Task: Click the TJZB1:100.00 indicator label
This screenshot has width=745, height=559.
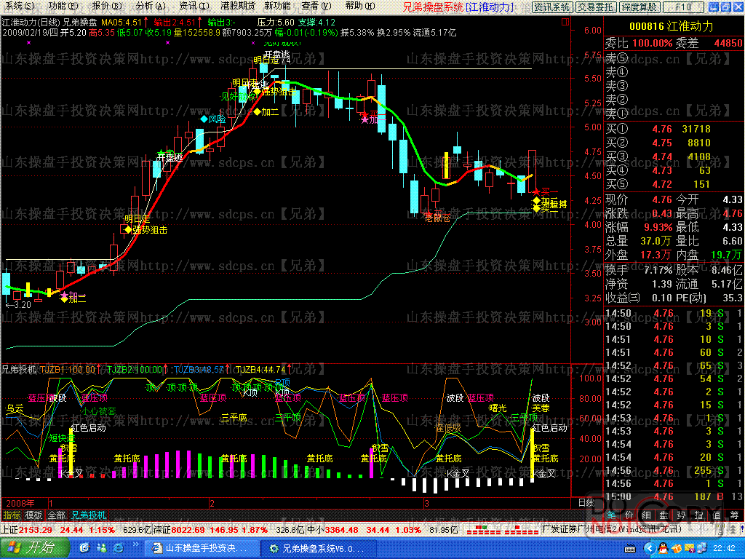Action: (x=69, y=369)
